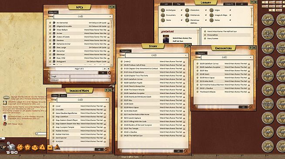Open '04.00 The Half-Set Sun' story row
The height and width of the screenshot is (159, 285).
tap(153, 136)
